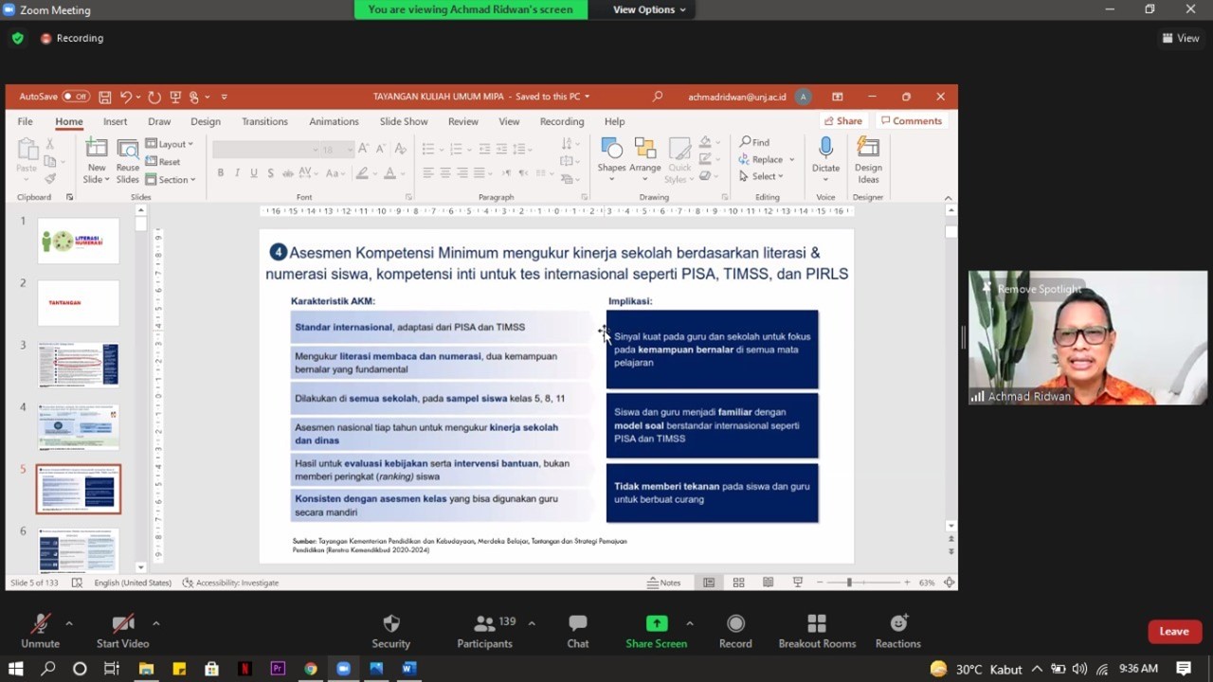The image size is (1213, 682).
Task: Click the New Slide icon
Action: tap(97, 148)
